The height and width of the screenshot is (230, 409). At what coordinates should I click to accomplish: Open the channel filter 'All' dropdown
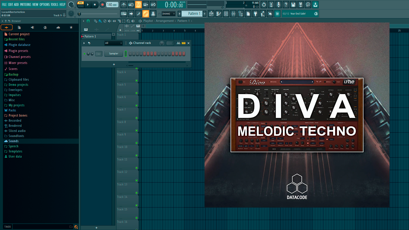pyautogui.click(x=113, y=43)
